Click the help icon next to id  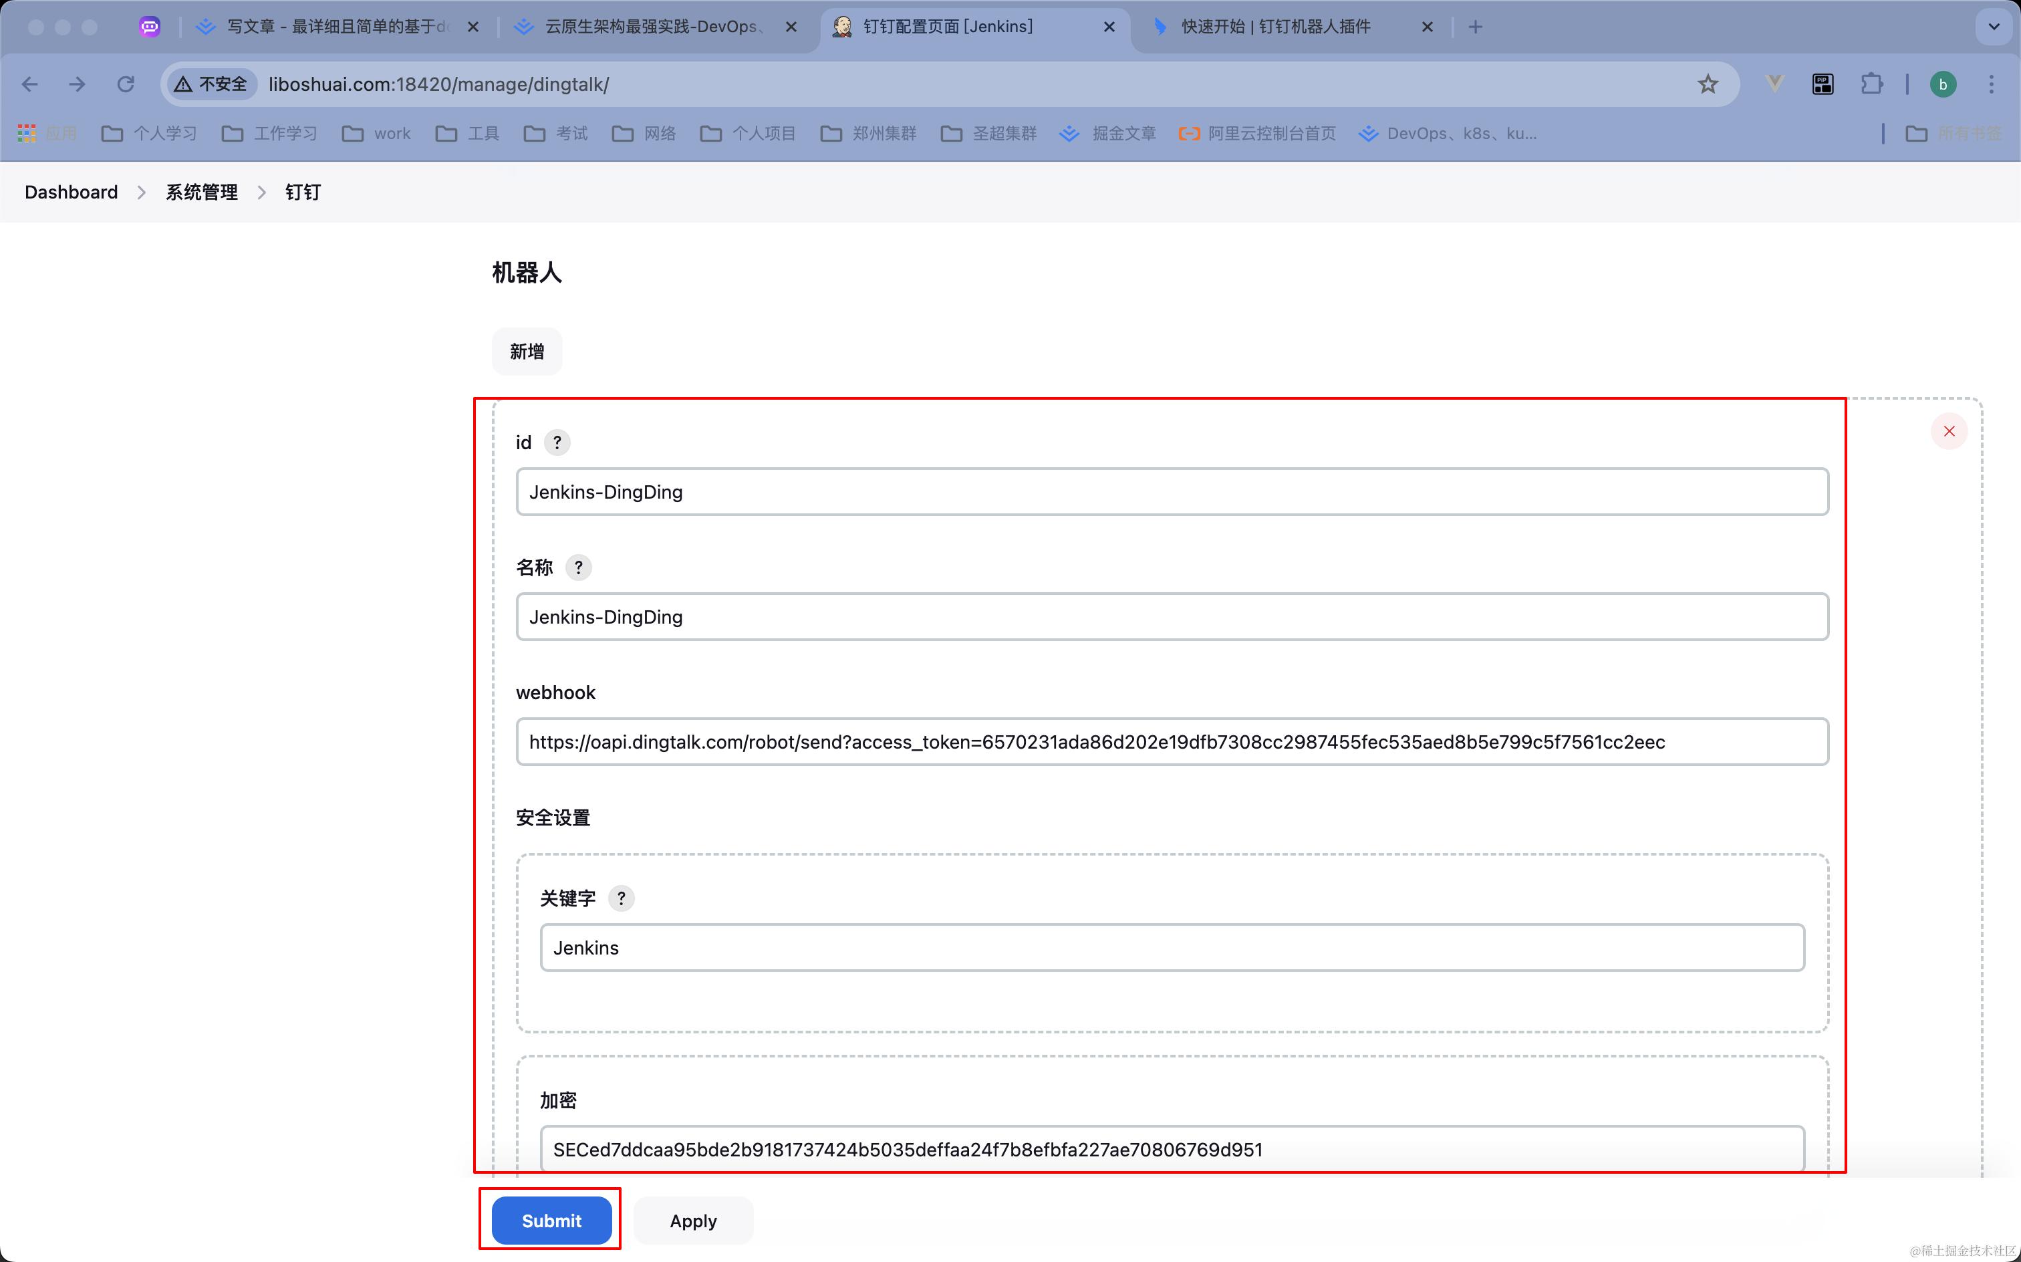(557, 443)
